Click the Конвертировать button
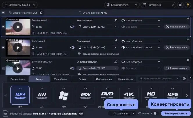The width and height of the screenshot is (193, 118). pyautogui.click(x=176, y=113)
